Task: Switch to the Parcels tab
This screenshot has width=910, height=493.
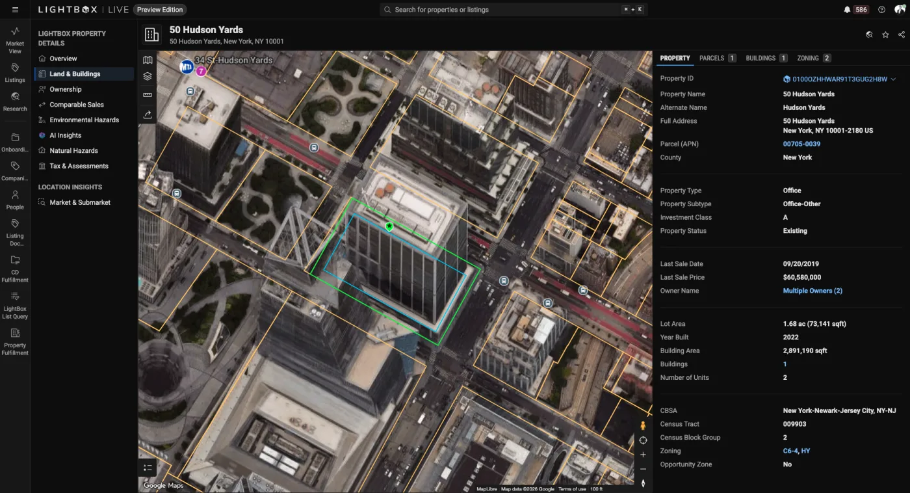Action: point(718,58)
